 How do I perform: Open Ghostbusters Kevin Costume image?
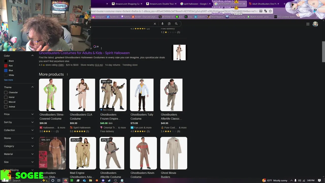pyautogui.click(x=143, y=153)
